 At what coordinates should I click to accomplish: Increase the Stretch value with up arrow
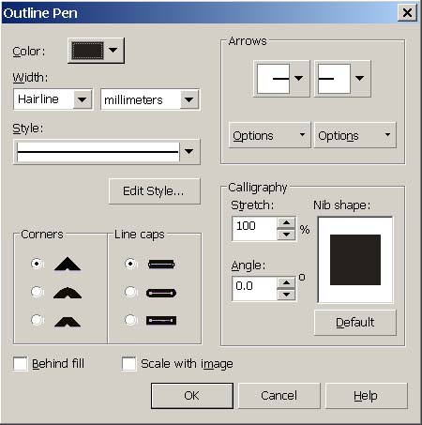(x=286, y=222)
